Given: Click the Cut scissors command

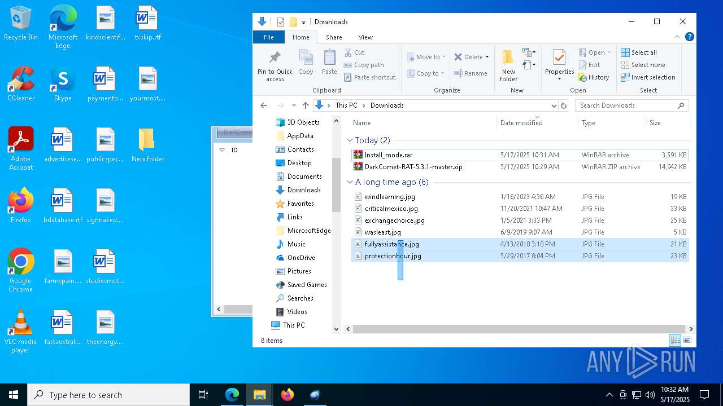Looking at the screenshot, I should tap(355, 52).
